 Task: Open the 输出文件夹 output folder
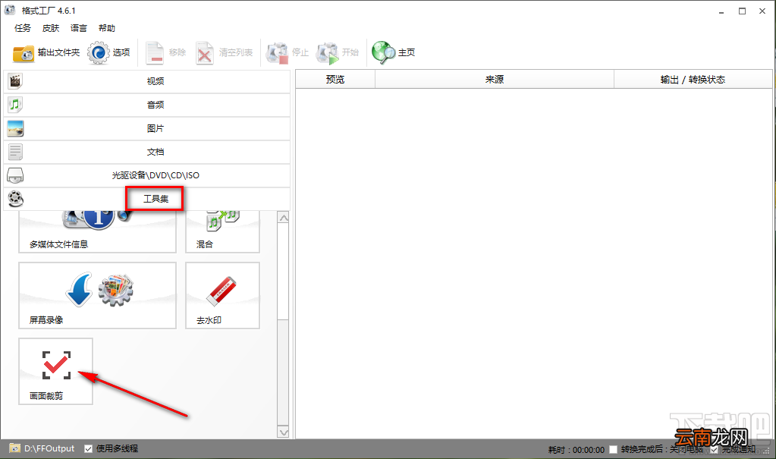(46, 52)
